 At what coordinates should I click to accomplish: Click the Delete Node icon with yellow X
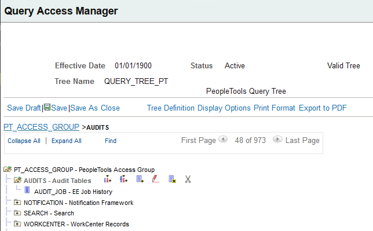[172, 179]
